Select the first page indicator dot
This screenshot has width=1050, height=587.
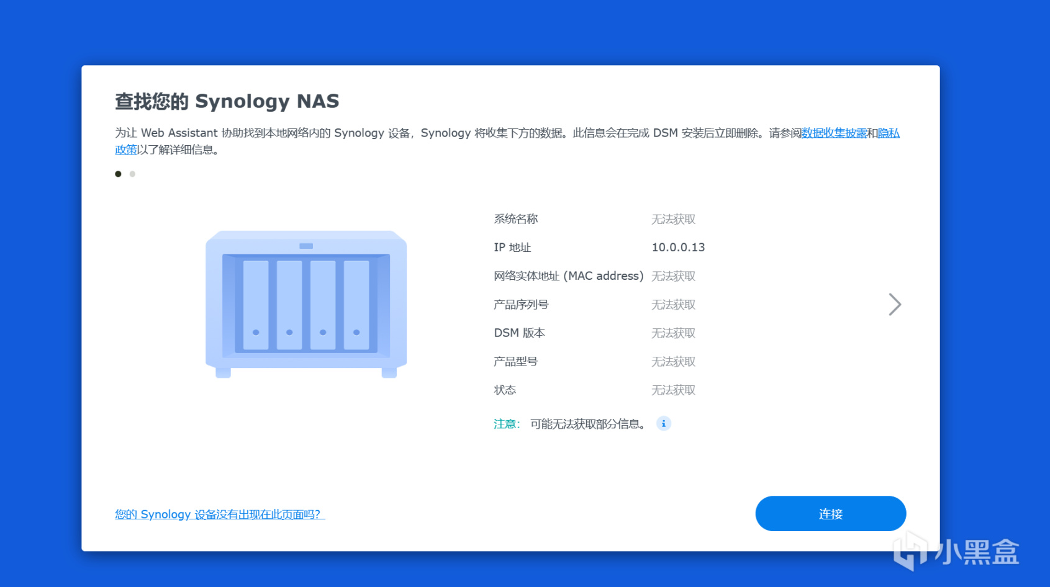point(118,174)
